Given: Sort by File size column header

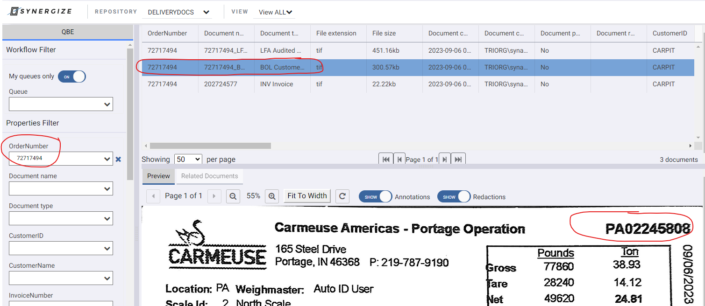Looking at the screenshot, I should click(394, 33).
